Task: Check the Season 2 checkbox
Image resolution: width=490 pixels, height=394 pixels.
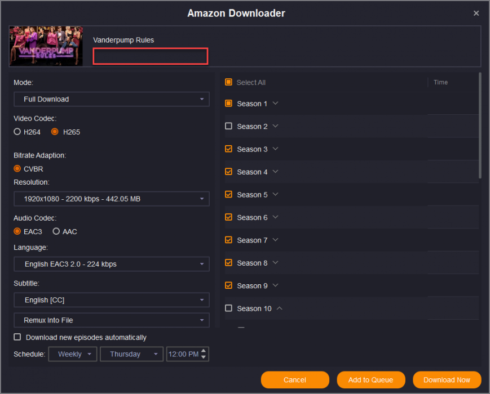Action: click(228, 126)
